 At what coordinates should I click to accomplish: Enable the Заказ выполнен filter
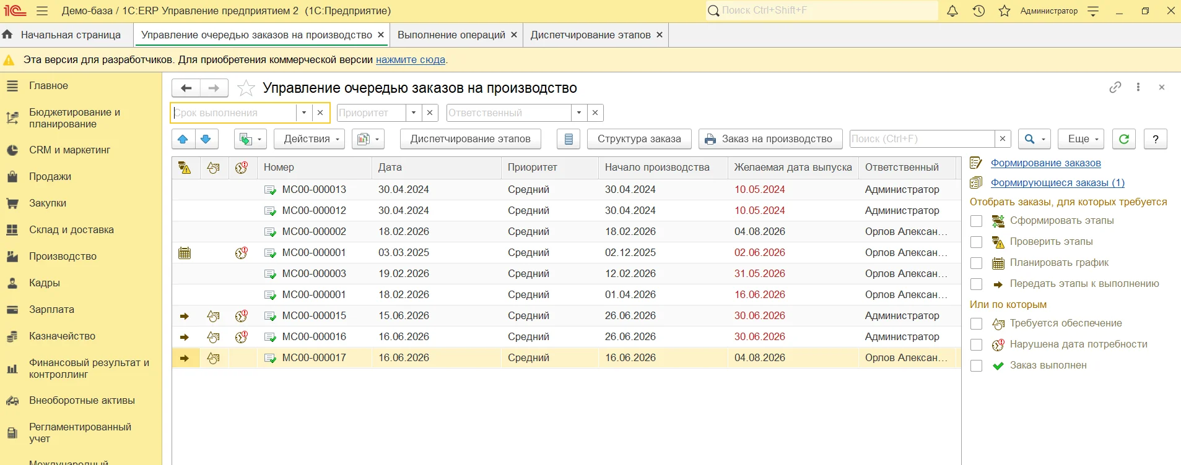pos(977,366)
